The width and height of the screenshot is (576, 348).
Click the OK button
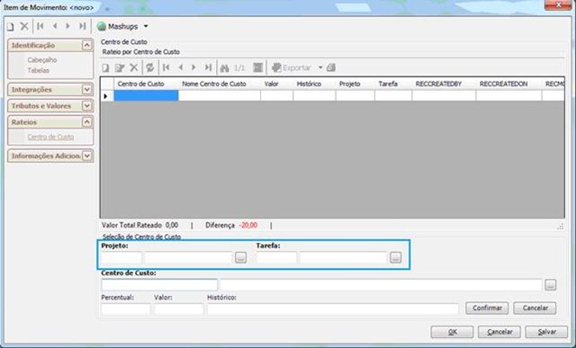[x=452, y=332]
